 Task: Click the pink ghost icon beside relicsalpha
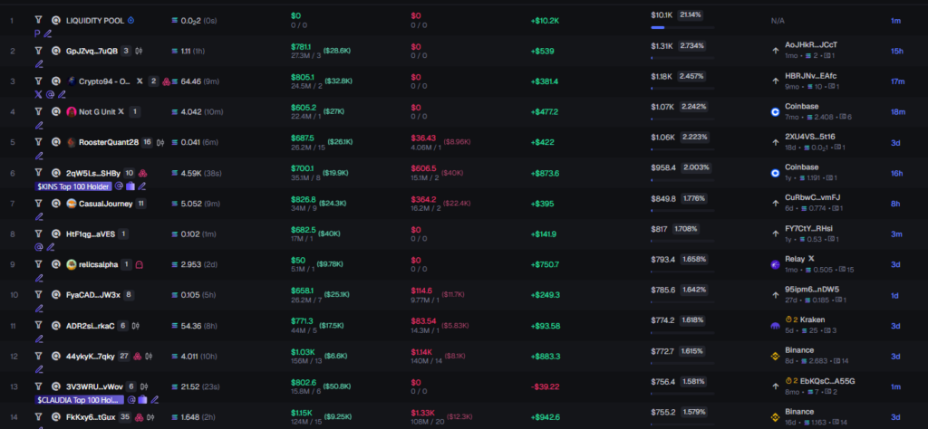pos(140,264)
